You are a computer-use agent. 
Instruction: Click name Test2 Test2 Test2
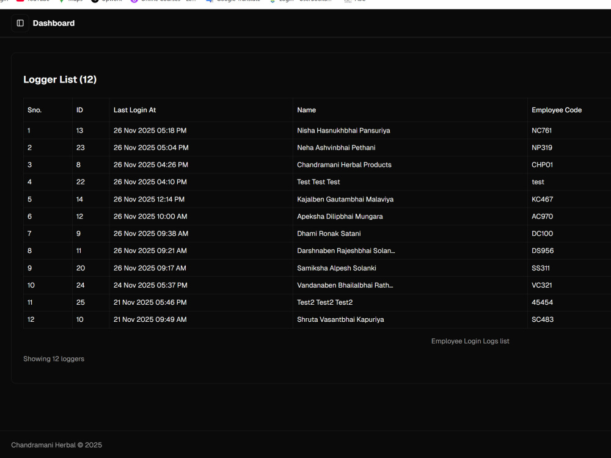(324, 302)
